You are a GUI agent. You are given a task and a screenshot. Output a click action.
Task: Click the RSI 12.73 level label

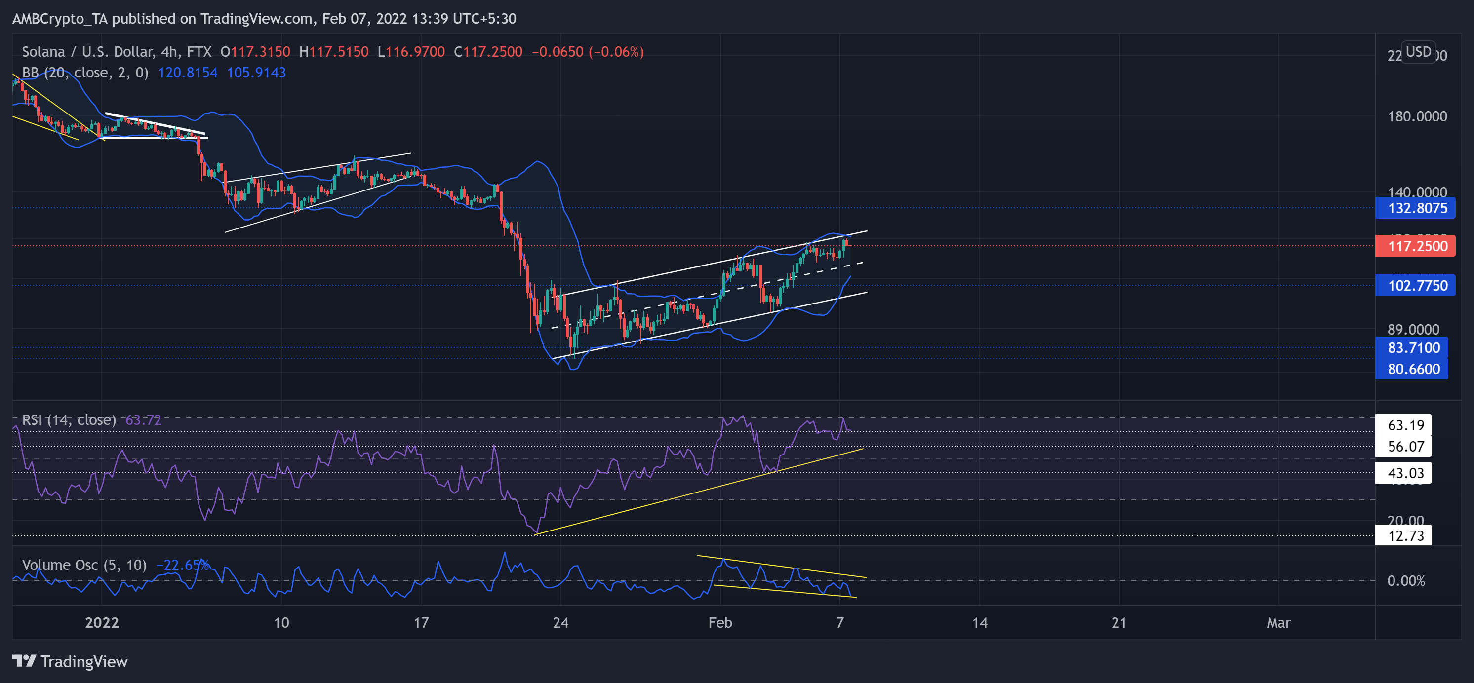(x=1403, y=536)
